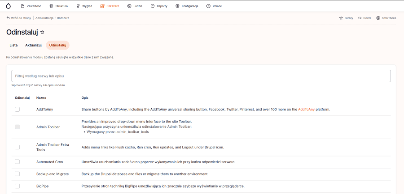Click the Smartbees user account icon
This screenshot has height=194, width=404.
pos(378,18)
